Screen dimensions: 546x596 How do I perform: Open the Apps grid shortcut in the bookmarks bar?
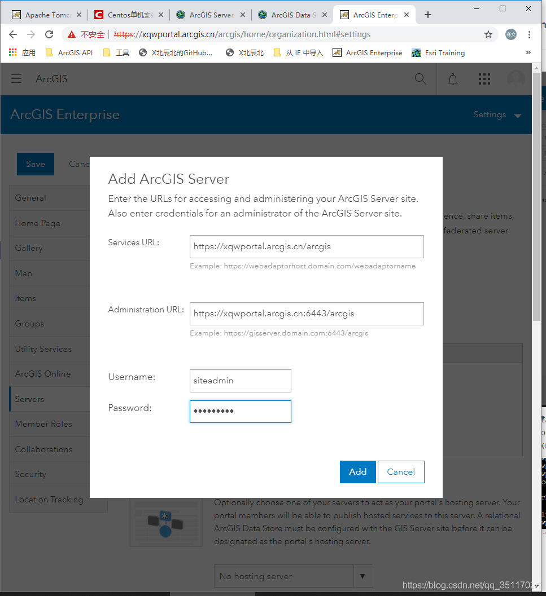tap(22, 52)
